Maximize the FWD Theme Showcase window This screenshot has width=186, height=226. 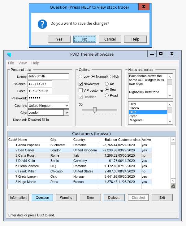tap(161, 54)
